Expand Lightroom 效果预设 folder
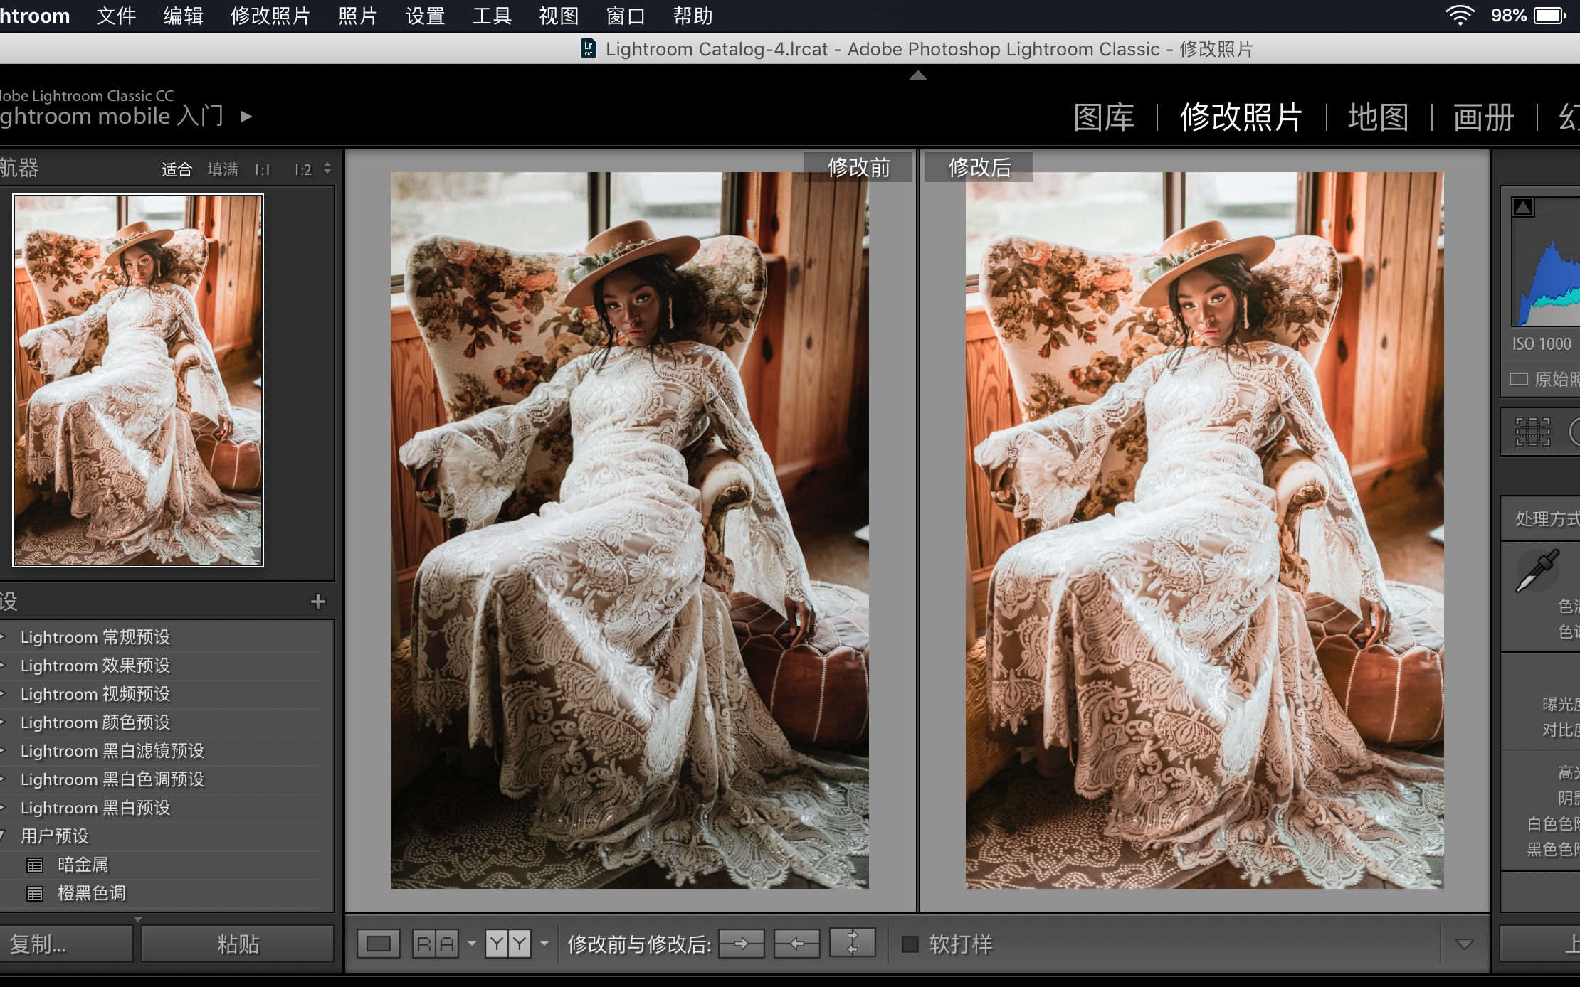 click(x=3, y=666)
